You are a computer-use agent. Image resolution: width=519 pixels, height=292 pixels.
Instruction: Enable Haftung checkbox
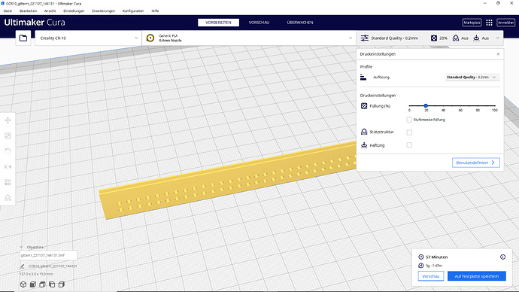[409, 145]
